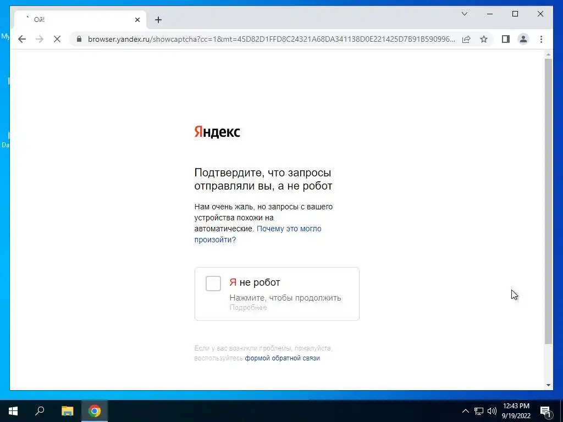Viewport: 563px width, 422px height.
Task: Open the Chrome profile avatar
Action: click(523, 39)
